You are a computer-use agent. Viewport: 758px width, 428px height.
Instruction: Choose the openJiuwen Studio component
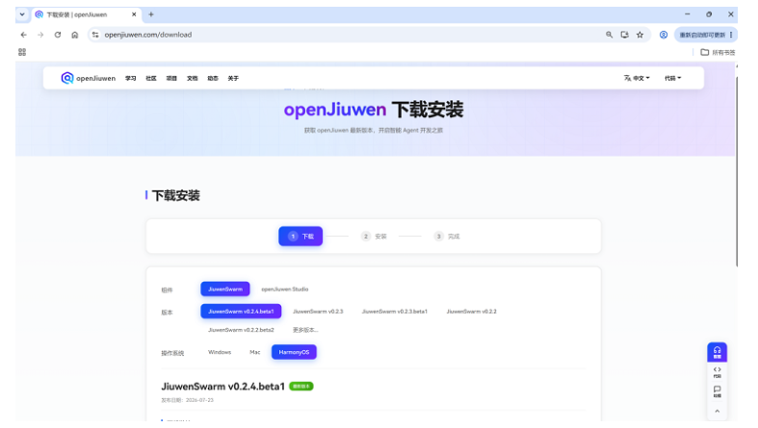[x=285, y=290]
